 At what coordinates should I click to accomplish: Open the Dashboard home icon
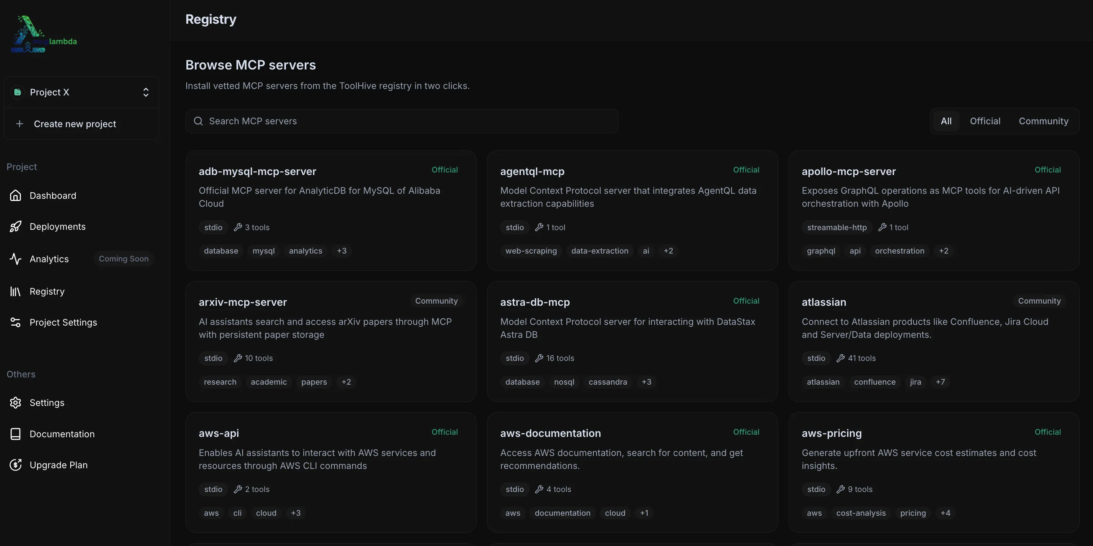pos(16,196)
